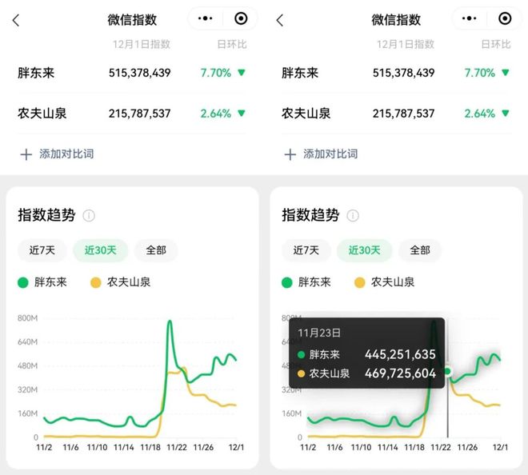Toggle the 胖东来 legend in the left chart
This screenshot has width=528, height=475.
pos(46,281)
